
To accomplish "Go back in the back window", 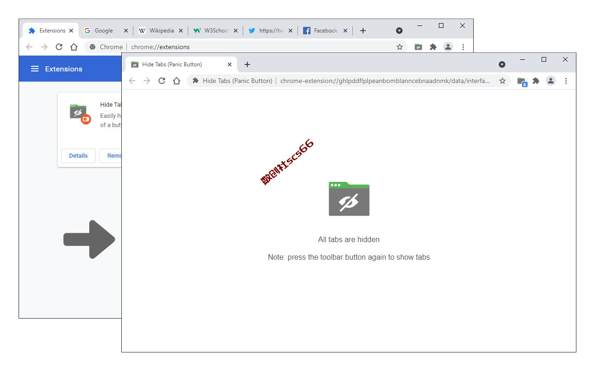I will click(29, 47).
